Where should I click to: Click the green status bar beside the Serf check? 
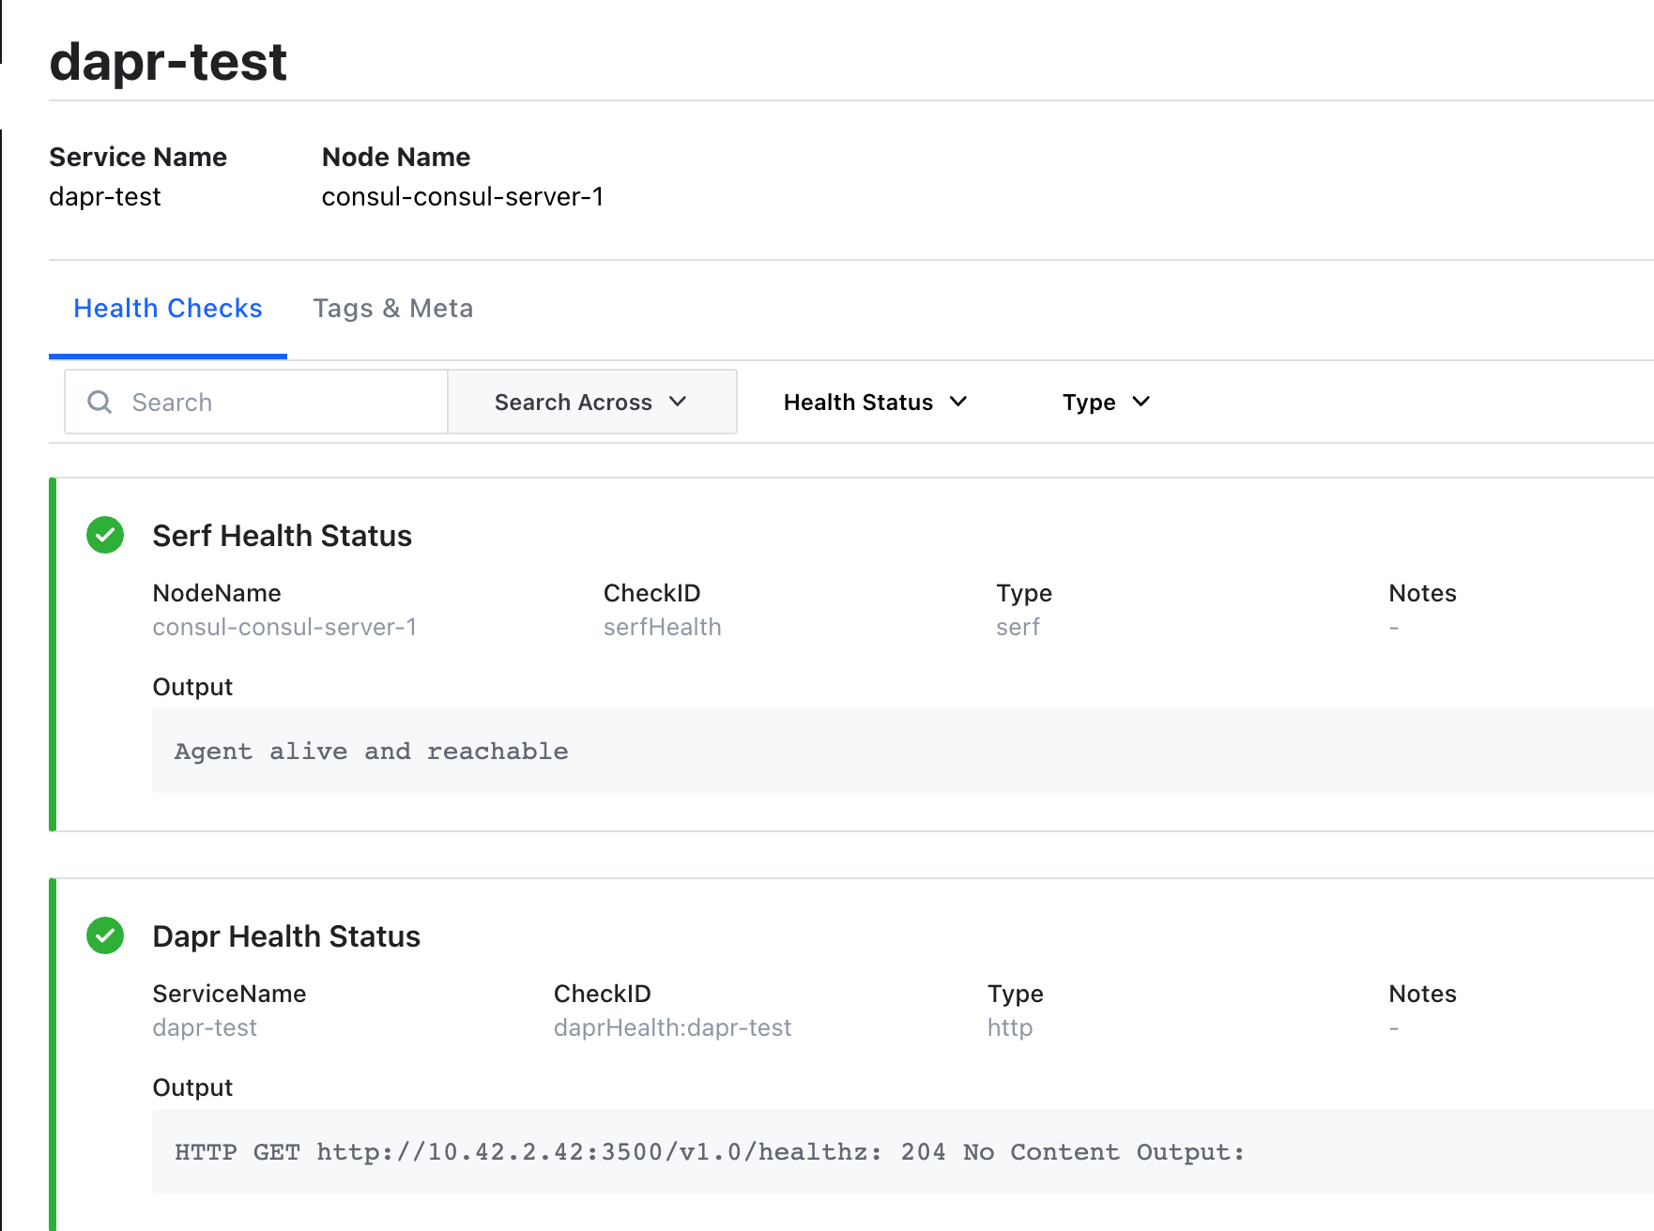tap(54, 652)
